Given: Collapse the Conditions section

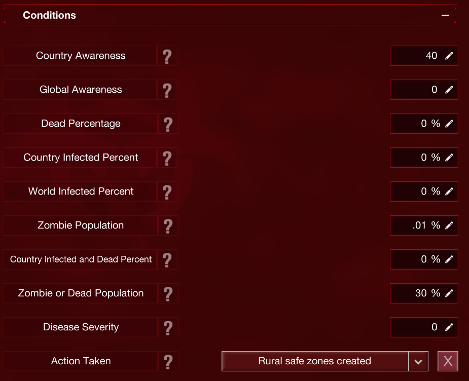Looking at the screenshot, I should (445, 15).
